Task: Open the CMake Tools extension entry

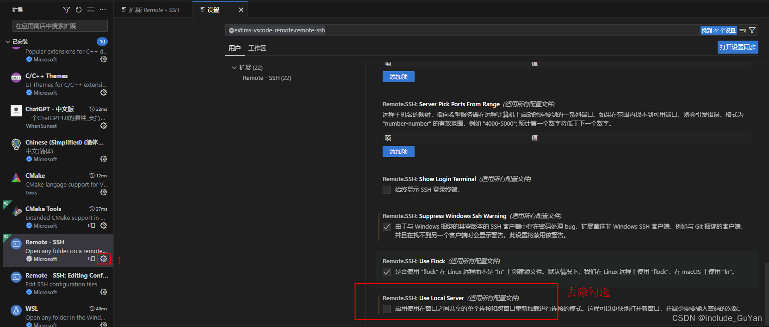Action: pos(58,217)
